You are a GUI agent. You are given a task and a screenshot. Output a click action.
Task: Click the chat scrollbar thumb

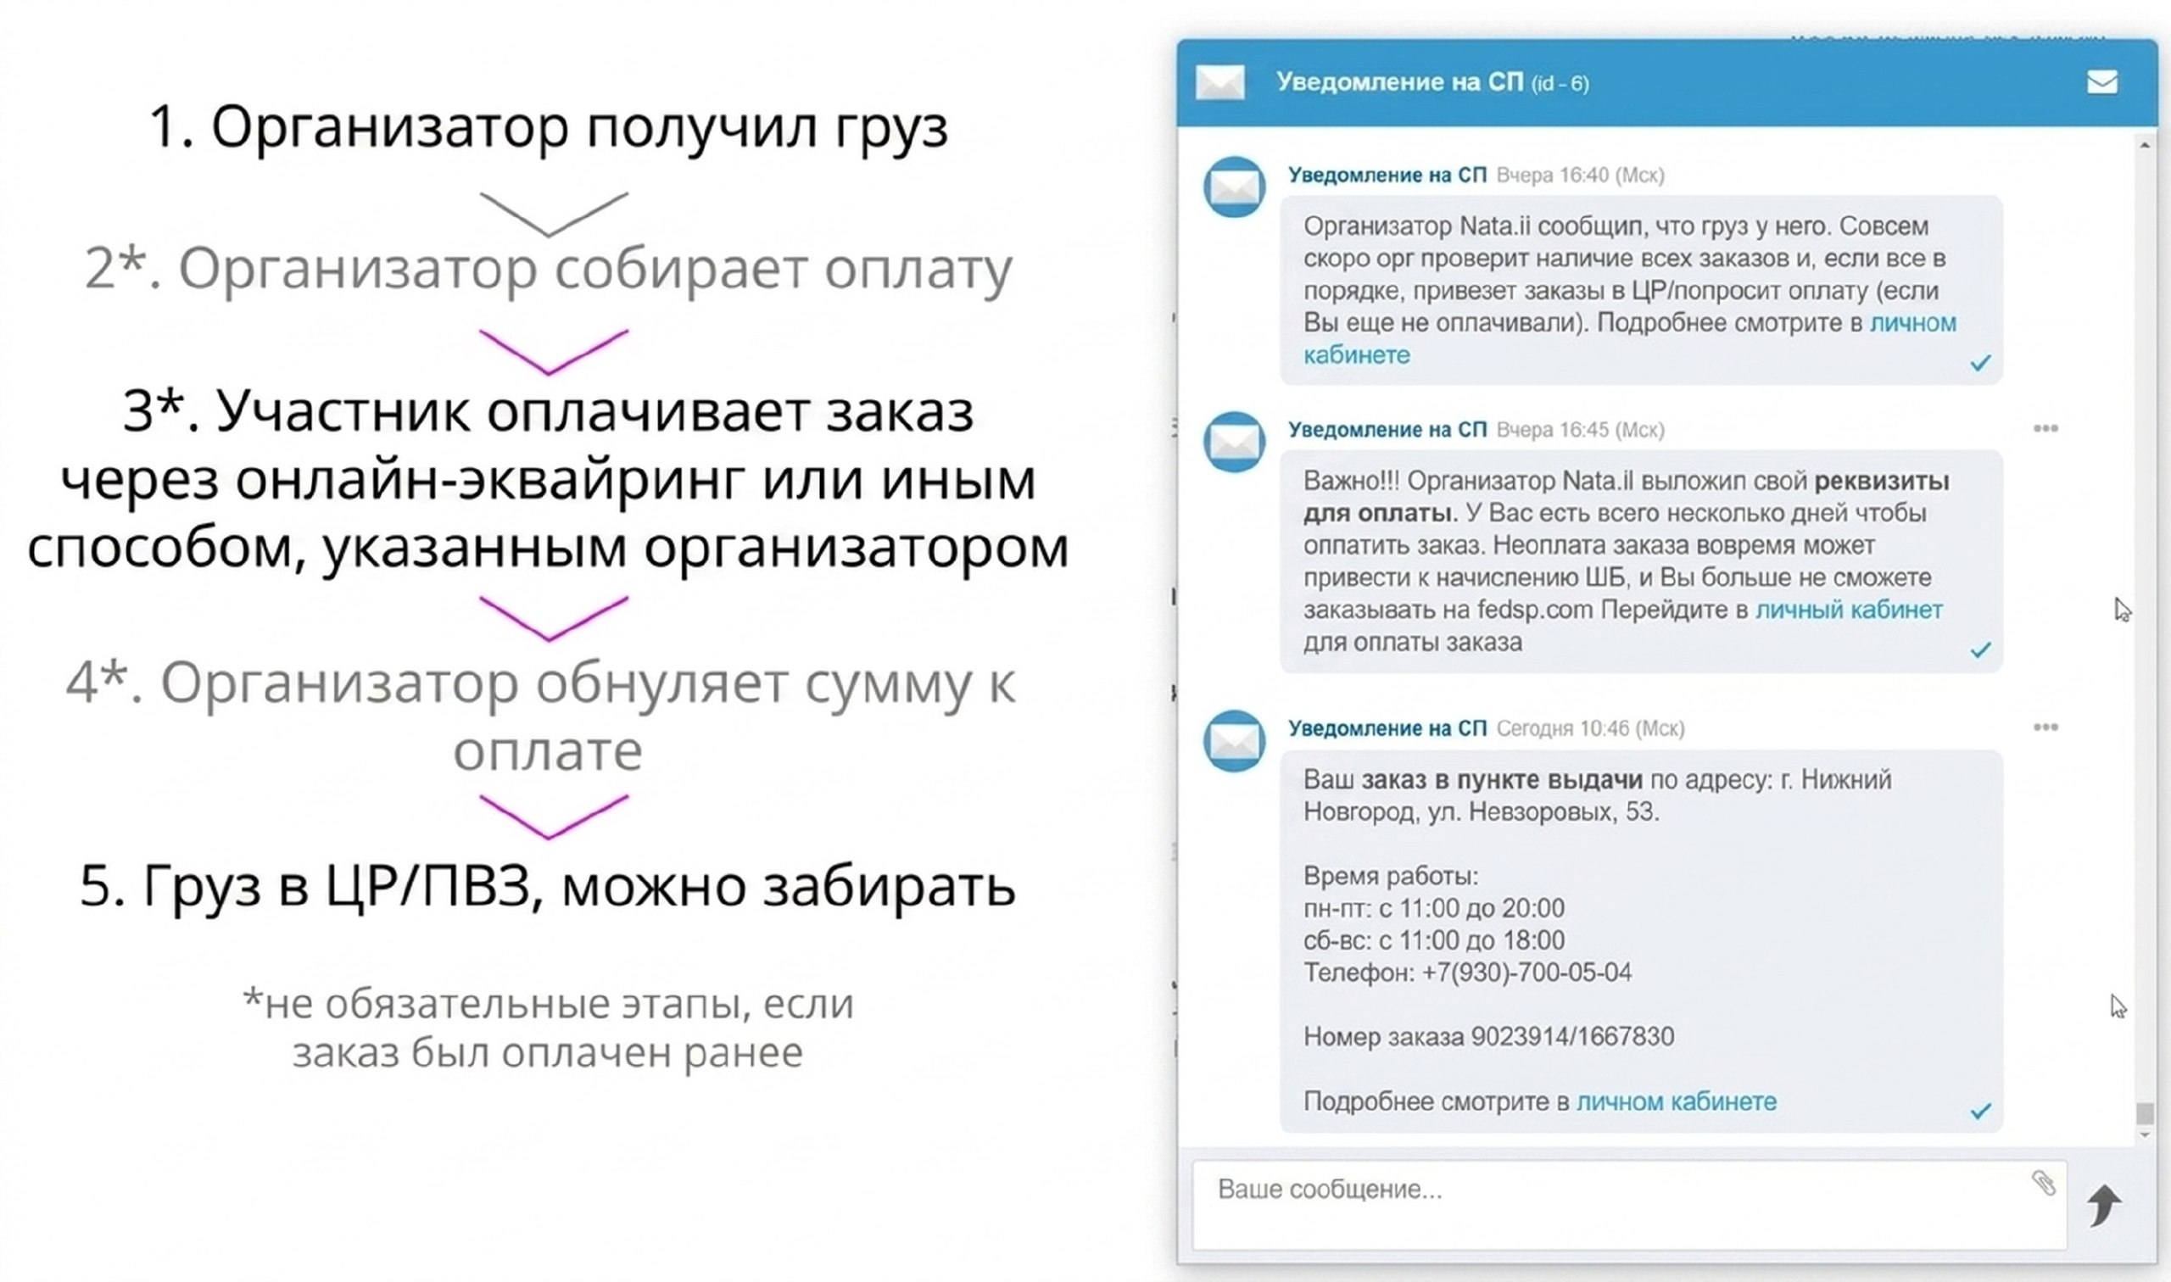point(2144,1112)
